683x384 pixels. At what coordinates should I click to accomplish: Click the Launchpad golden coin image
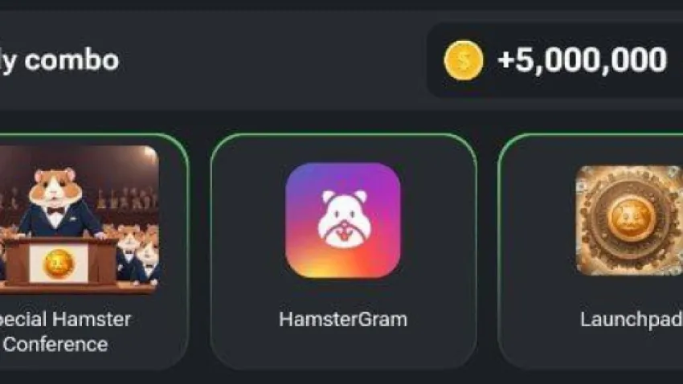tap(629, 220)
